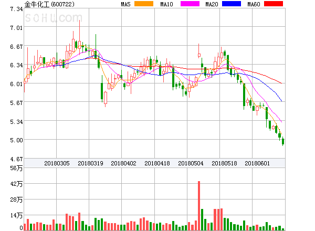Click the 7.34 price axis label

click(16, 9)
